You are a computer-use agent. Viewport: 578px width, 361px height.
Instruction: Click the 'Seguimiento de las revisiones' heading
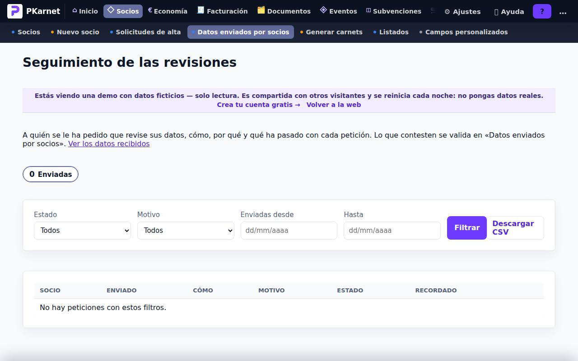130,62
